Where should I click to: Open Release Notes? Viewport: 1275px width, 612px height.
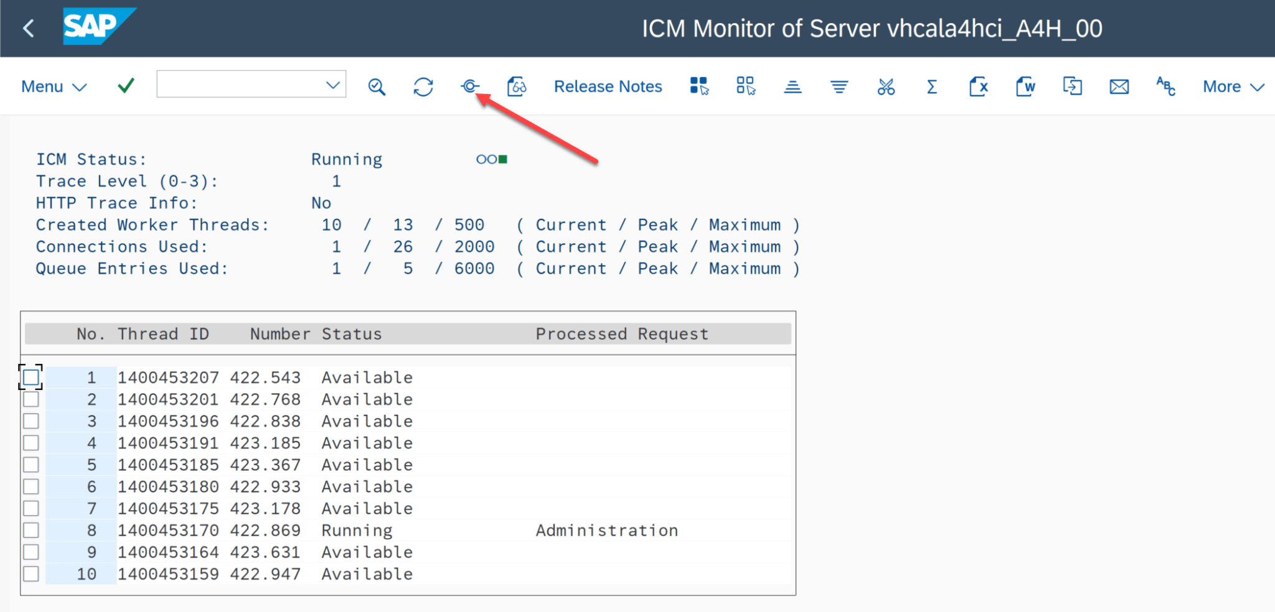[x=608, y=86]
